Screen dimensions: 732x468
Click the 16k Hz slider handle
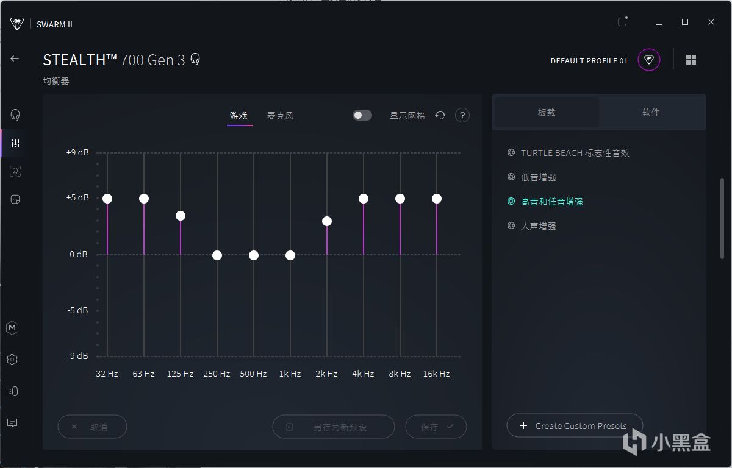(437, 199)
